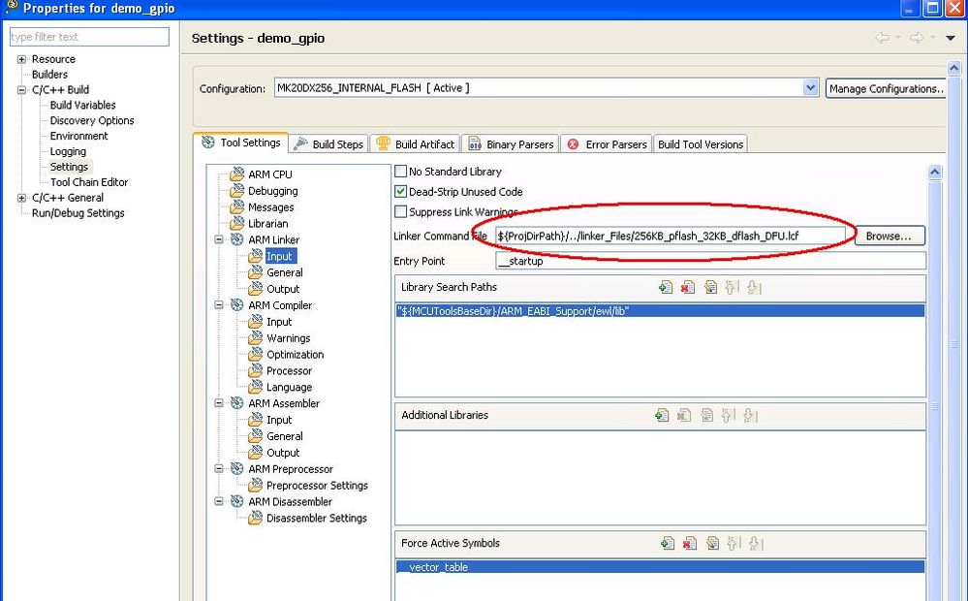Viewport: 968px width, 601px height.
Task: Click the inner settings scrollbar up arrow
Action: click(935, 173)
